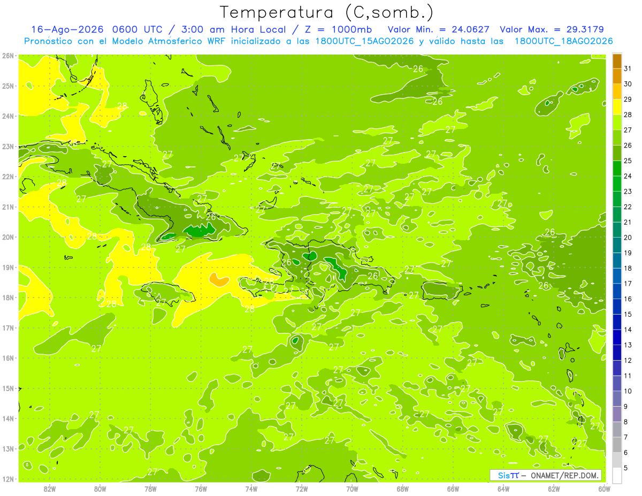Click the yellow 28–29 legend color swatch
The image size is (642, 496).
click(617, 107)
